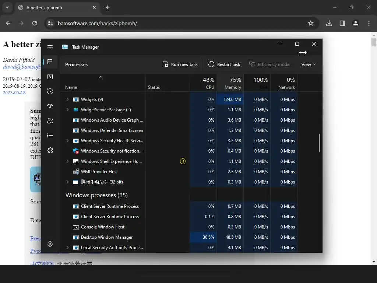The image size is (377, 283).
Task: Click Windows Security notification shield icon
Action: pyautogui.click(x=76, y=151)
